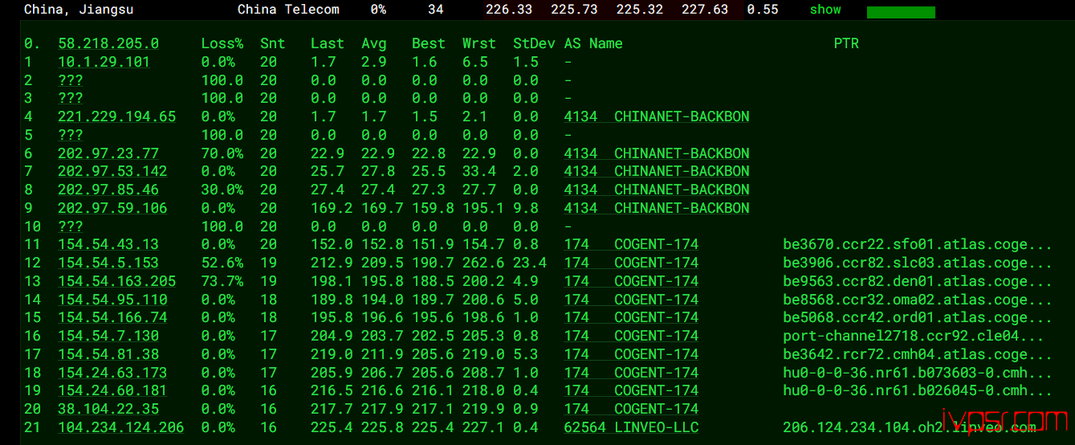The width and height of the screenshot is (1075, 445).
Task: Open hop 19 IP 154.24.60.181
Action: [112, 390]
